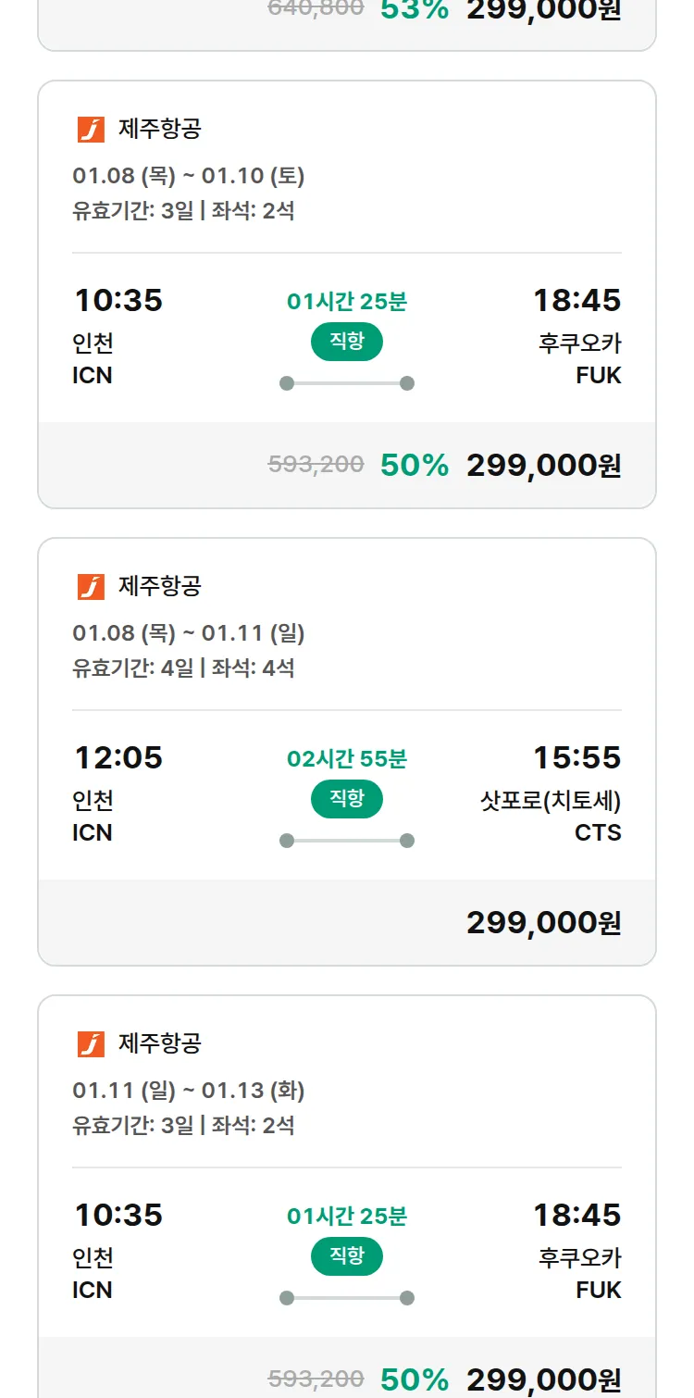Click route line on 01.11–01.13 Fukuoka flight
694x1398 pixels.
coord(347,1298)
